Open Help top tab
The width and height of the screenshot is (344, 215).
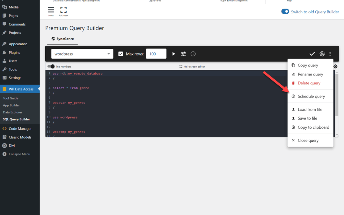click(x=289, y=1)
